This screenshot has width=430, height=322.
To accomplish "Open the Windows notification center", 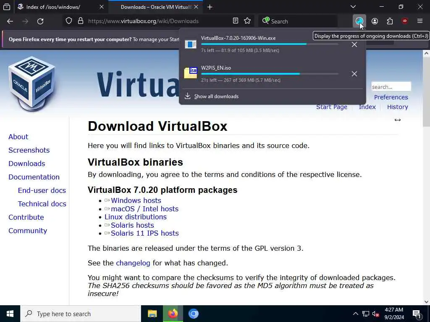I will pos(417,314).
